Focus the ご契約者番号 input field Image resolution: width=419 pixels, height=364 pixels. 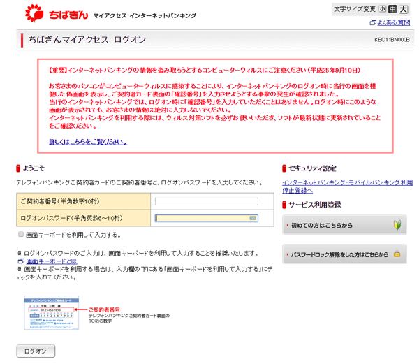click(x=207, y=201)
